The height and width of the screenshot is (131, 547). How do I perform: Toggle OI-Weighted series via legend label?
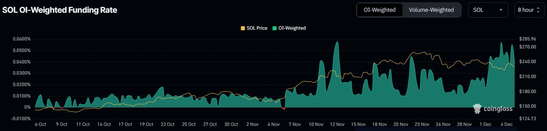tap(292, 28)
